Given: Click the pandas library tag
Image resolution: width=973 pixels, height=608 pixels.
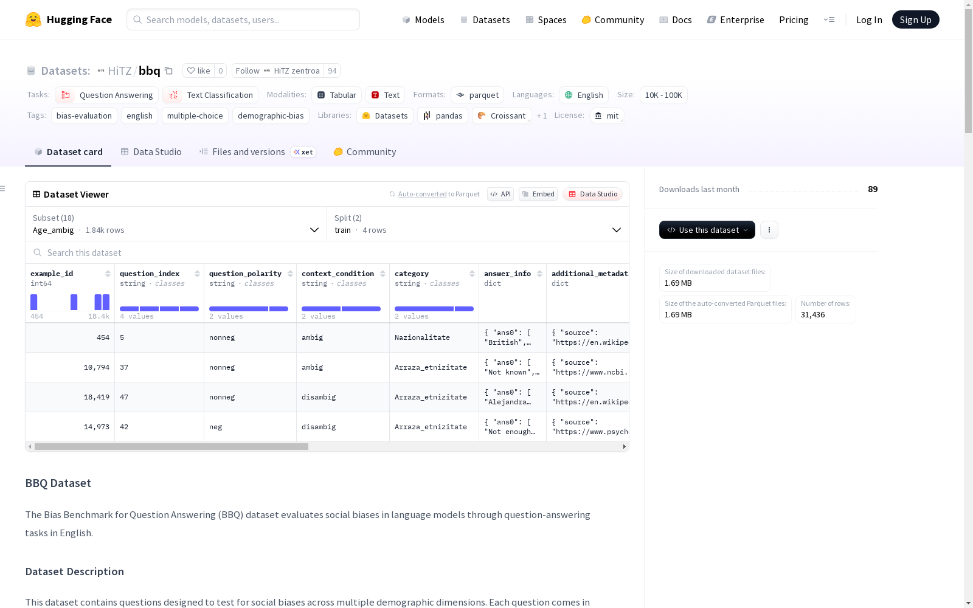Looking at the screenshot, I should 443,116.
